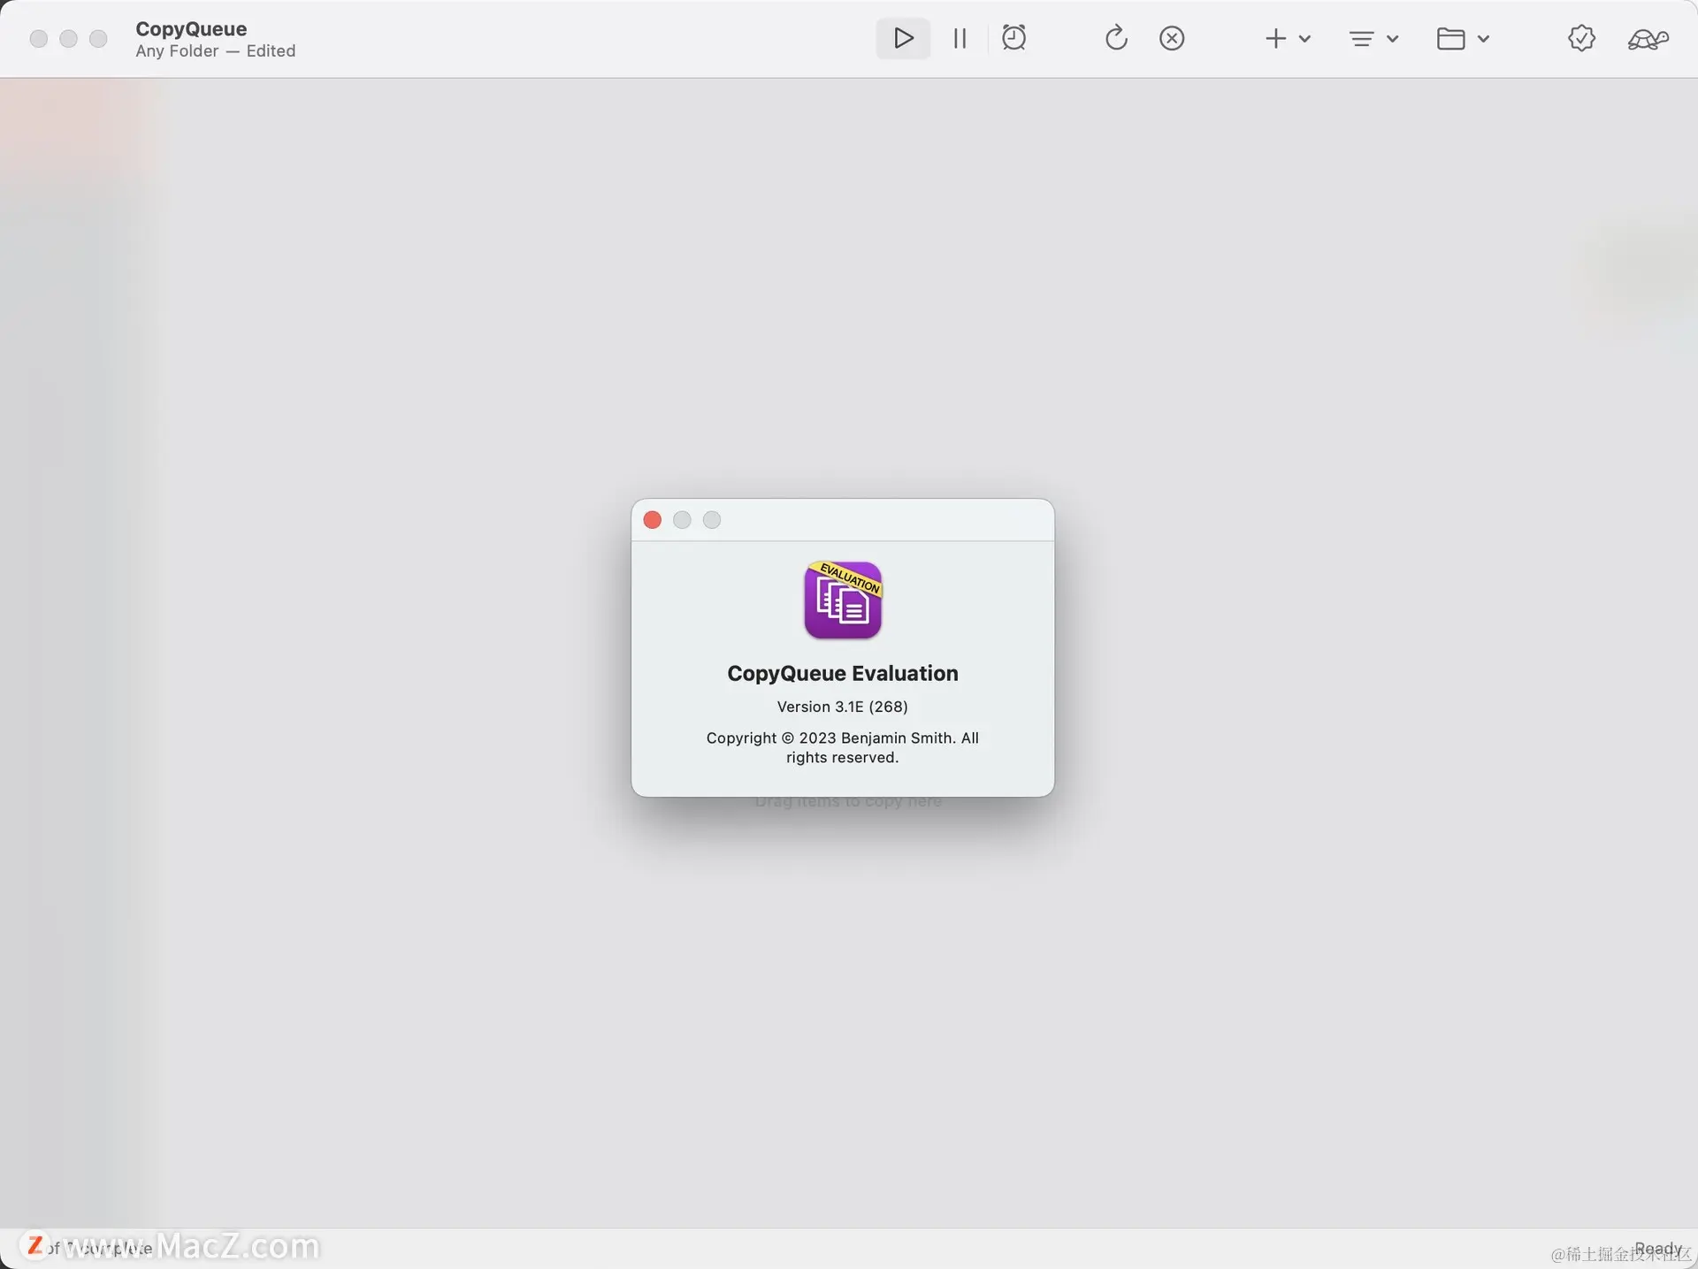
Task: Click the Any Folder — Edited subtitle
Action: coord(216,51)
